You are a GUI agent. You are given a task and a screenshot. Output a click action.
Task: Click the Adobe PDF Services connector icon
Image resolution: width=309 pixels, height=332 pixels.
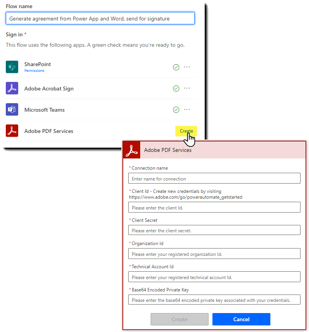point(12,131)
